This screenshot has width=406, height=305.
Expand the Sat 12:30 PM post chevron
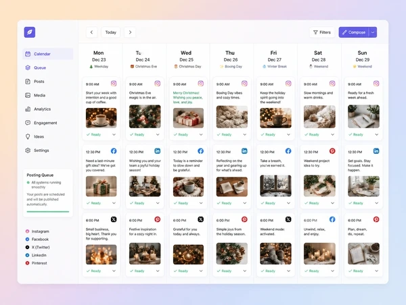click(x=332, y=203)
